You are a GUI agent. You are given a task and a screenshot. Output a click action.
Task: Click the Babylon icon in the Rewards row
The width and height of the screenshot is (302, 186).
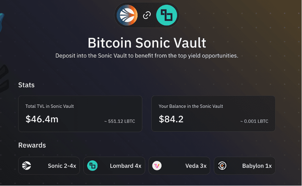click(222, 166)
